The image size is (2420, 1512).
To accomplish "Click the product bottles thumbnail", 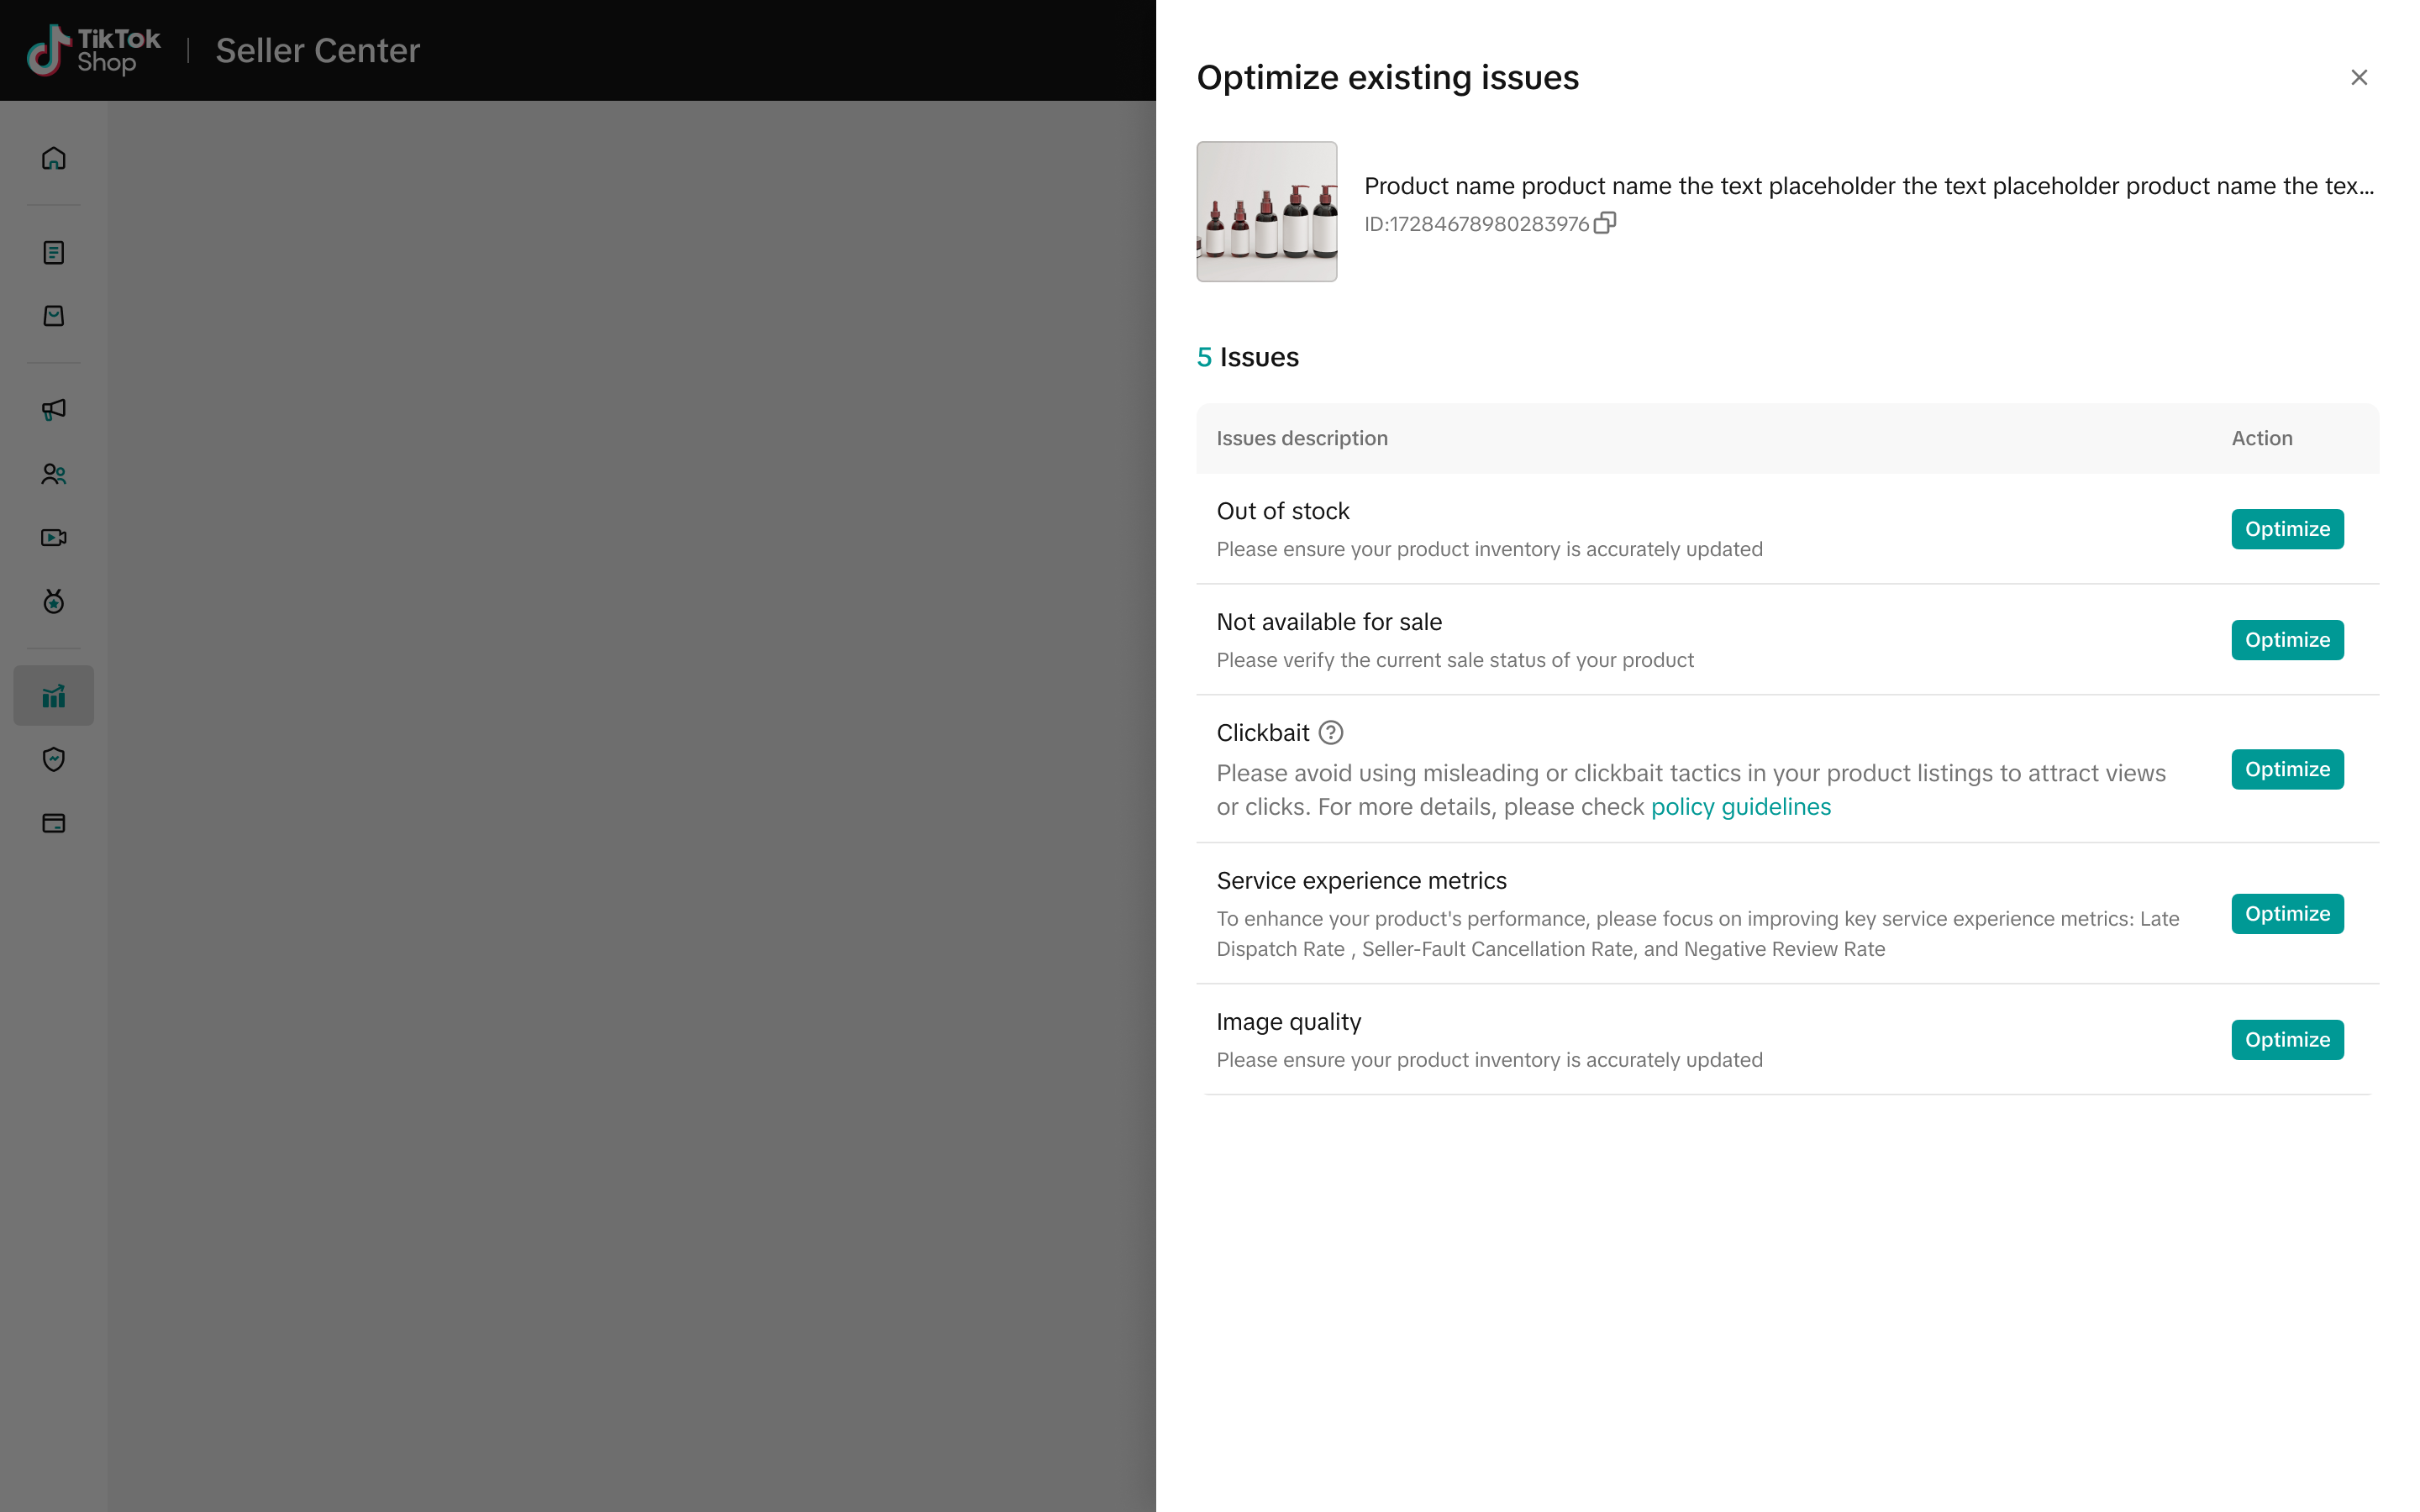I will pyautogui.click(x=1266, y=212).
